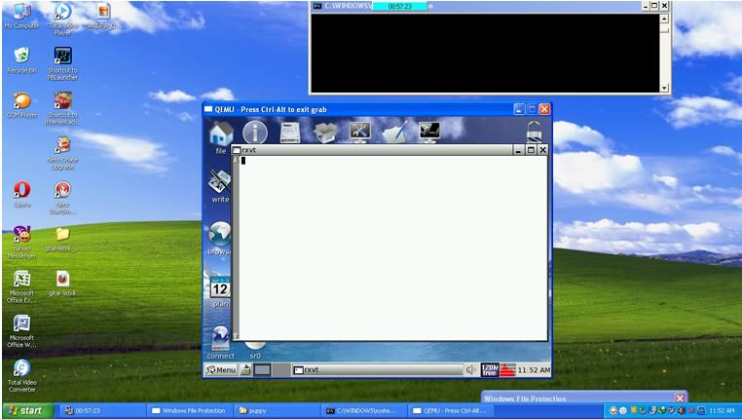Click the show desktop icon beside Menu
The height and width of the screenshot is (419, 742).
click(x=246, y=369)
